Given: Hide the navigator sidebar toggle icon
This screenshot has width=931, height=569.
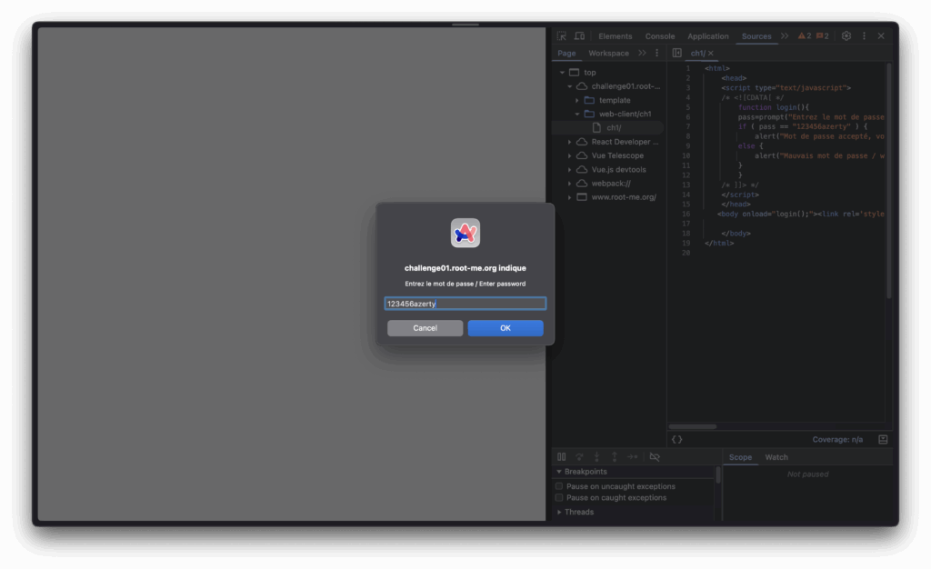Looking at the screenshot, I should click(676, 53).
